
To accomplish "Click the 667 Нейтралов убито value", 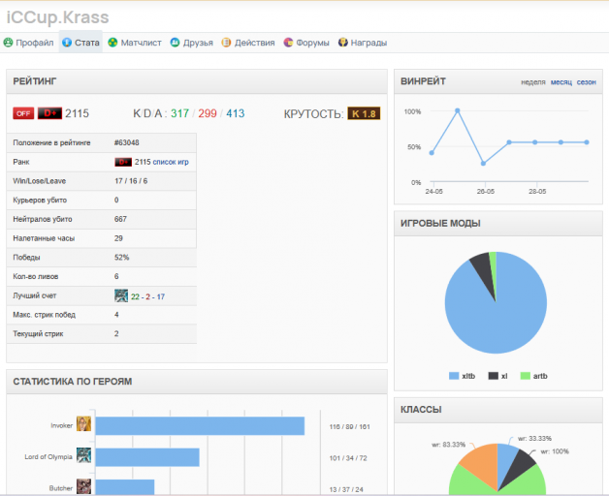I will click(120, 219).
